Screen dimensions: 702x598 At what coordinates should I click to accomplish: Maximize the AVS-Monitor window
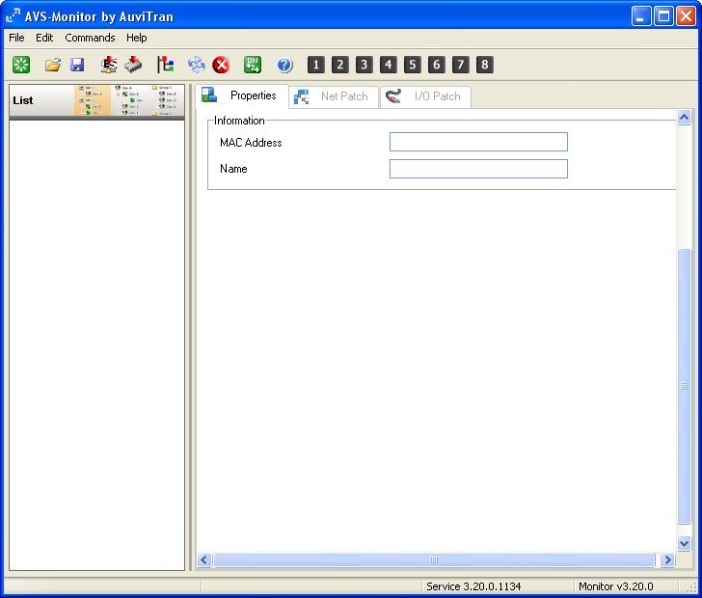click(x=664, y=16)
